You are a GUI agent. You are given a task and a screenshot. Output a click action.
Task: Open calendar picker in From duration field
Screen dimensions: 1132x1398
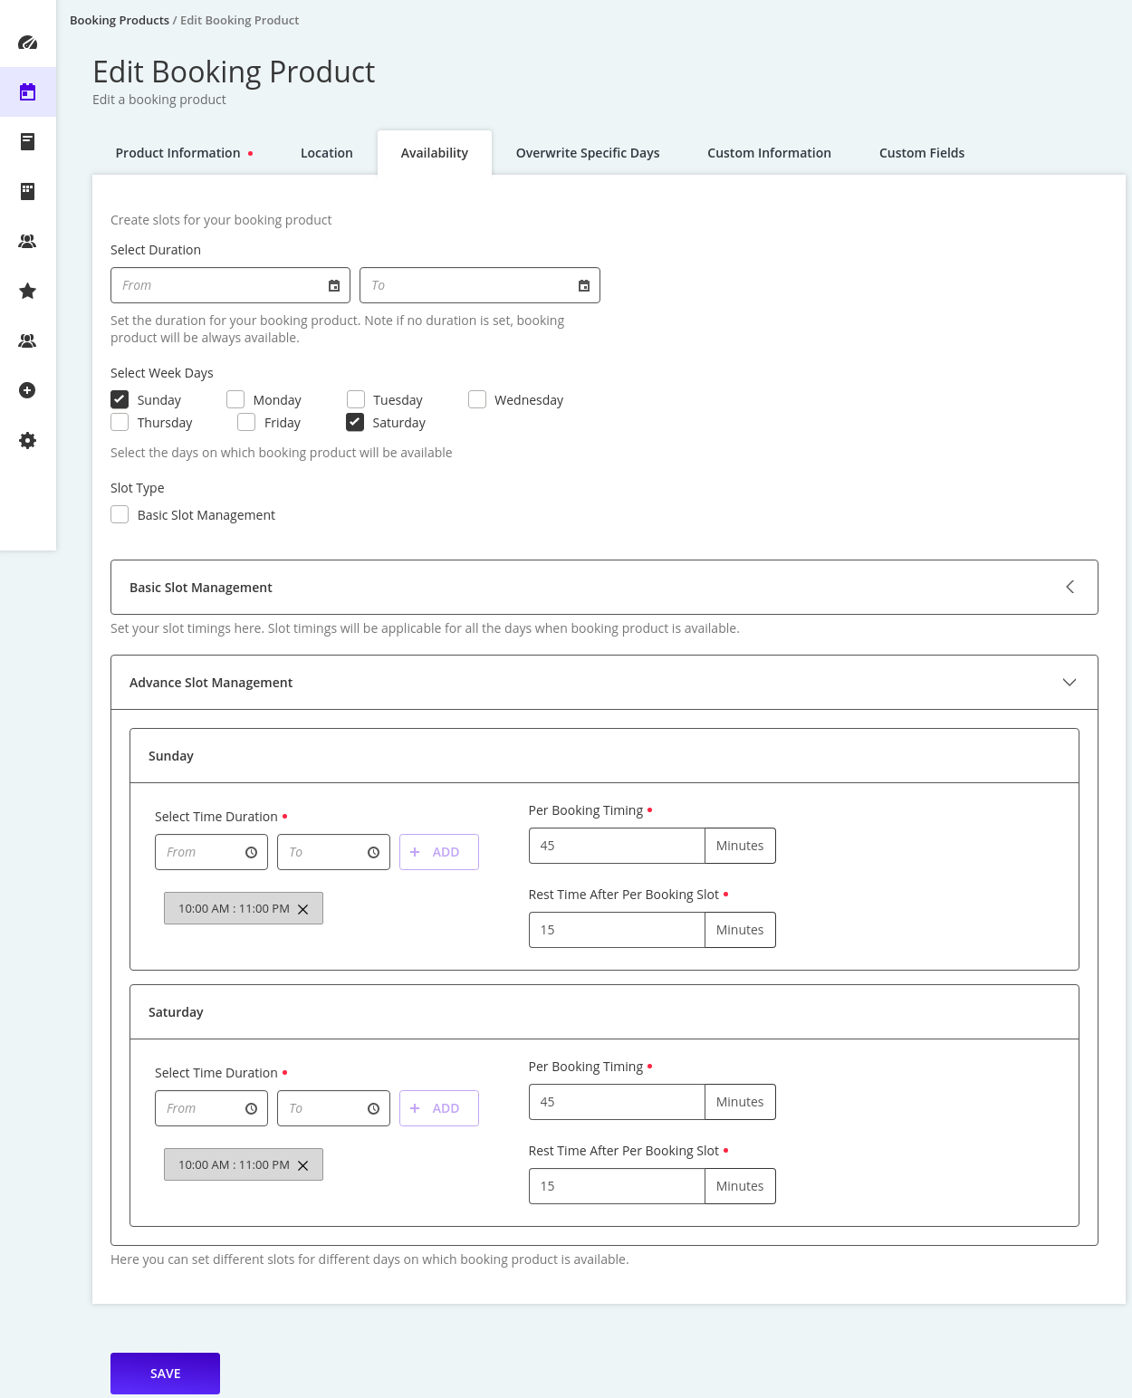click(334, 285)
